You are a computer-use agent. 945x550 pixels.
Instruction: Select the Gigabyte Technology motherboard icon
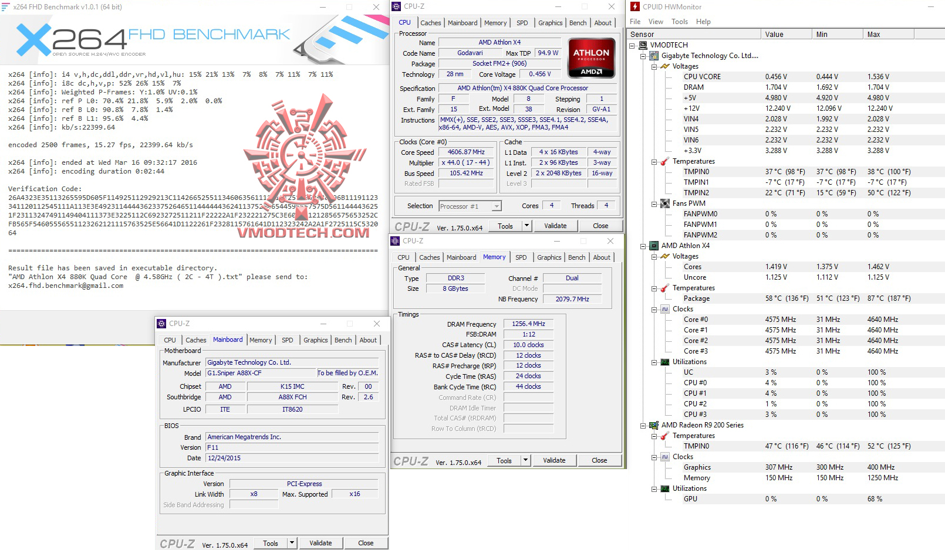pos(654,56)
